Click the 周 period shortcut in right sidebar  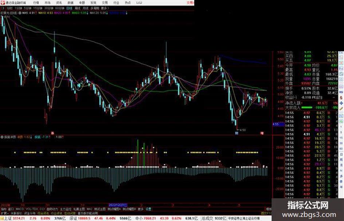click(341, 160)
